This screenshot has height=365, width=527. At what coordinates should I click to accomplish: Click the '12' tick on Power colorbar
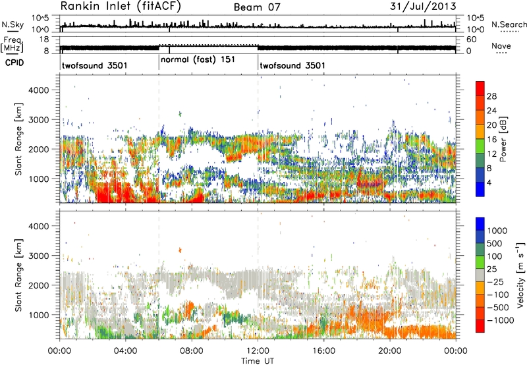(x=491, y=154)
